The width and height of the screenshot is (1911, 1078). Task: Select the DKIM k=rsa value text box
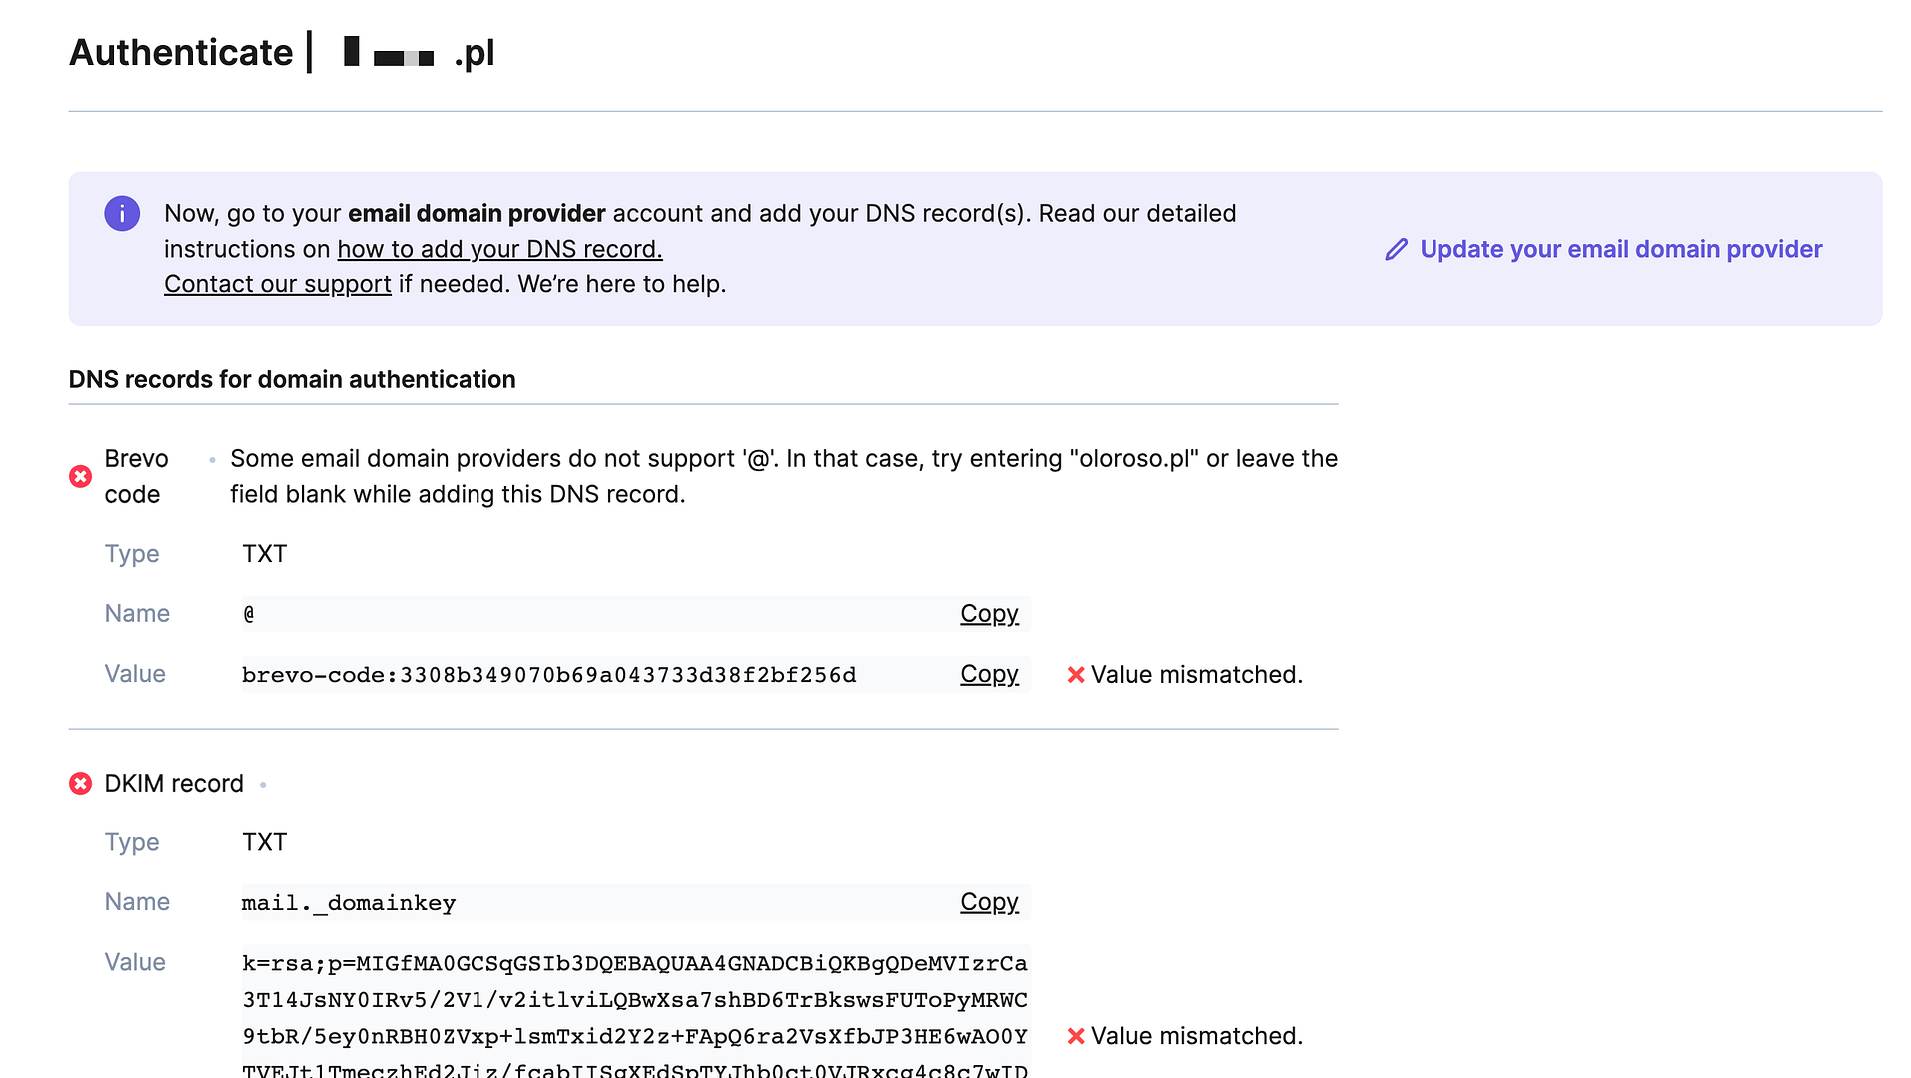[x=635, y=1011]
